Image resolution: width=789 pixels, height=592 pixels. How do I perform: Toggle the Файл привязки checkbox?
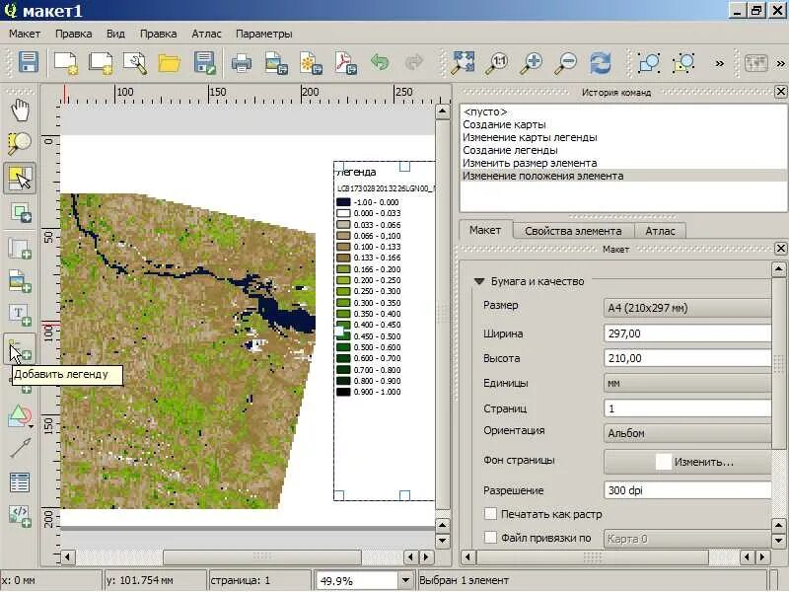pyautogui.click(x=490, y=538)
